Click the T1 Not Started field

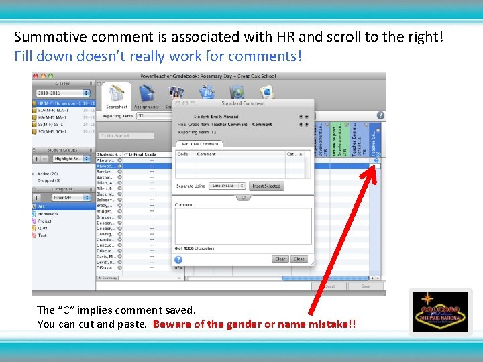point(126,135)
